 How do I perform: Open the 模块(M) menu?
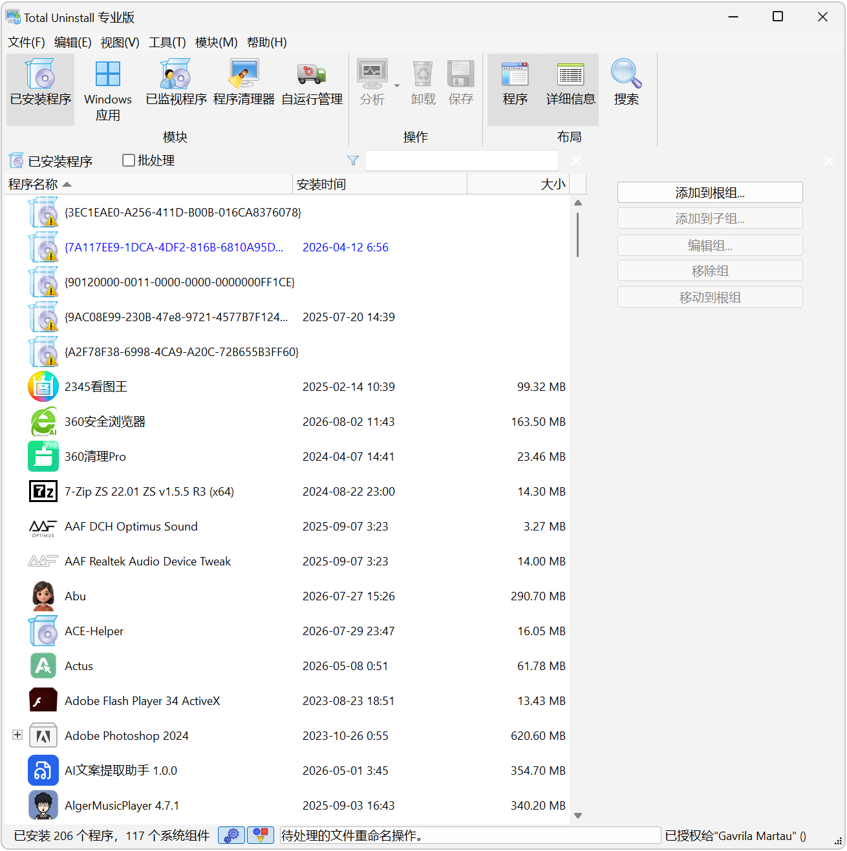(217, 42)
